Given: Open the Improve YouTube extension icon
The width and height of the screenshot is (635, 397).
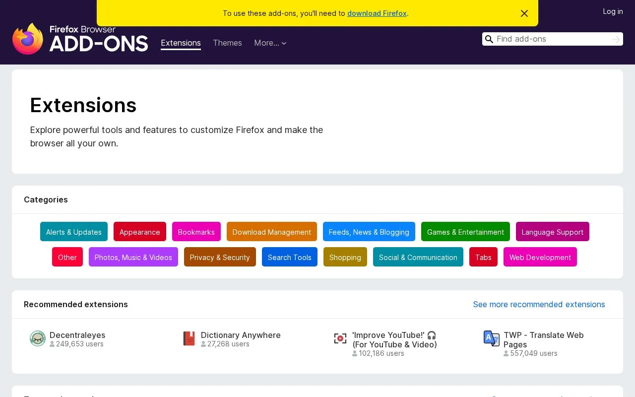Looking at the screenshot, I should click(x=340, y=338).
